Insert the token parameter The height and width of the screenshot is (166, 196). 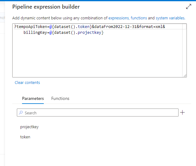[25, 137]
